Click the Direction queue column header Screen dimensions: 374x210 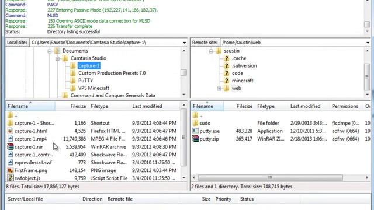92,199
